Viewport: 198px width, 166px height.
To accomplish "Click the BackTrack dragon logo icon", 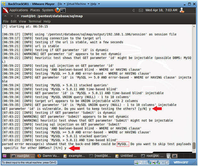I will click(5, 10).
